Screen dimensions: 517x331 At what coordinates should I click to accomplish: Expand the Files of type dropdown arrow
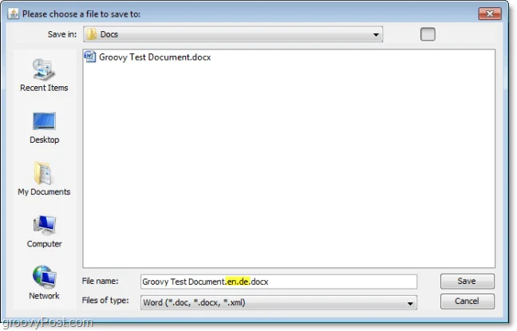(410, 303)
